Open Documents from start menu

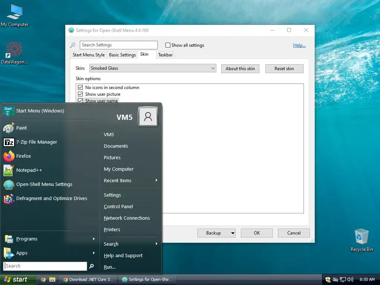(x=130, y=146)
